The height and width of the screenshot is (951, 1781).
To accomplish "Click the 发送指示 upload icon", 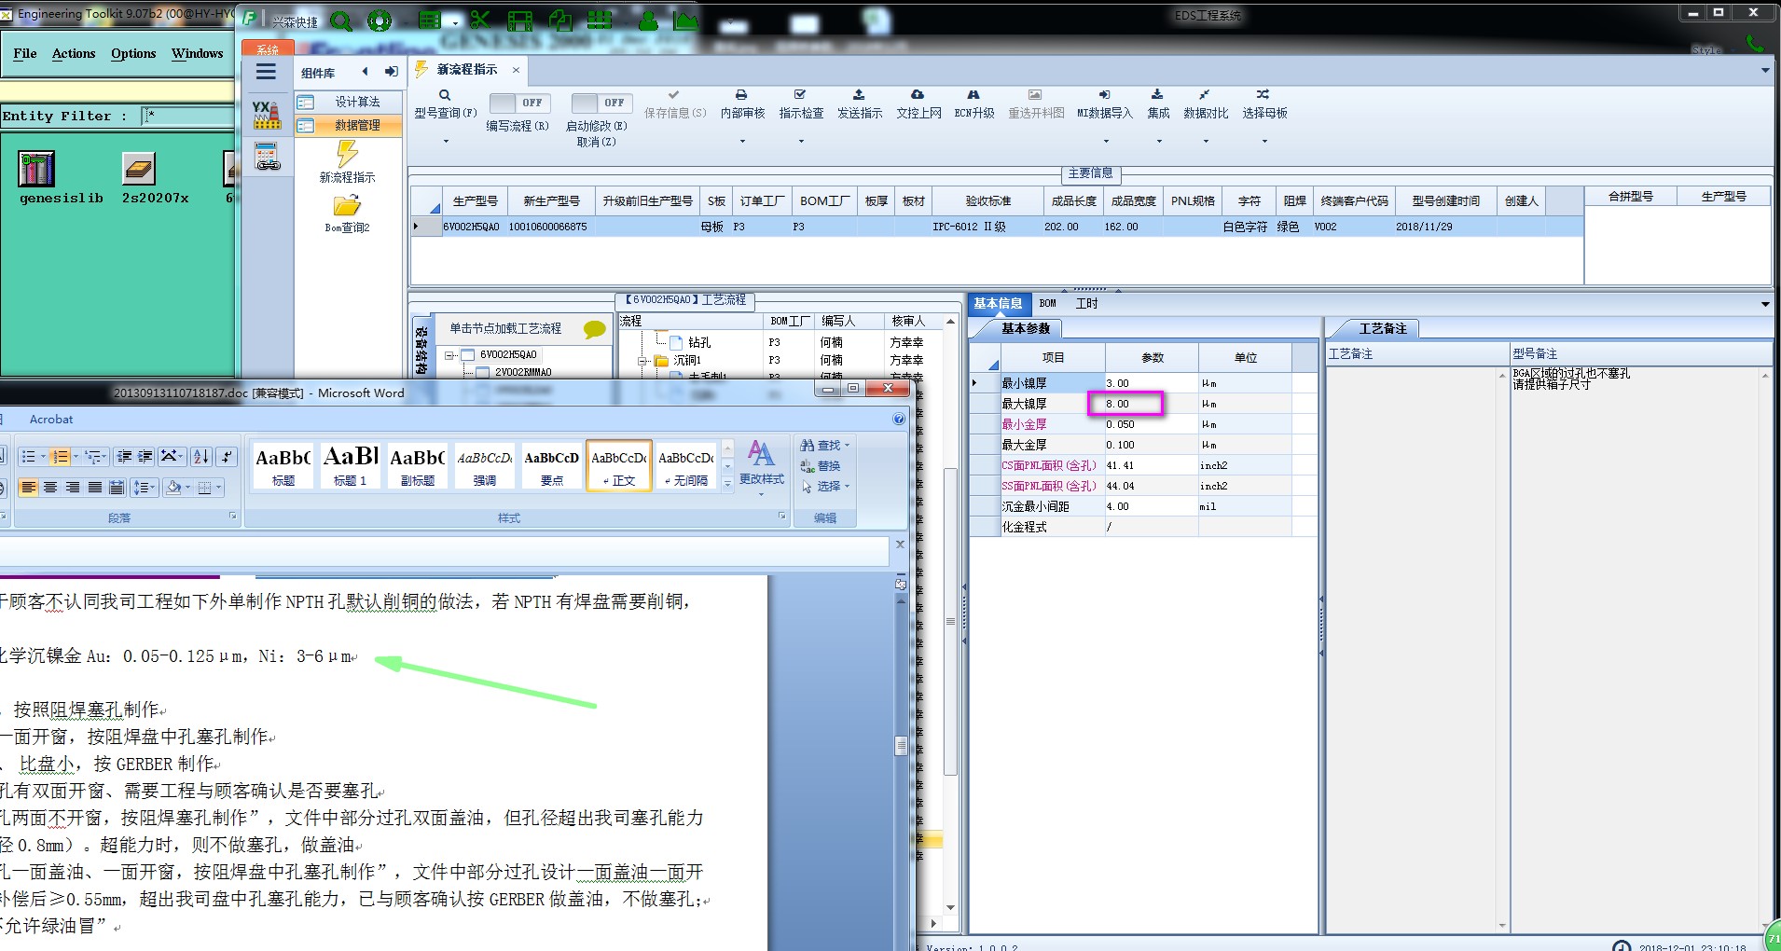I will point(859,95).
